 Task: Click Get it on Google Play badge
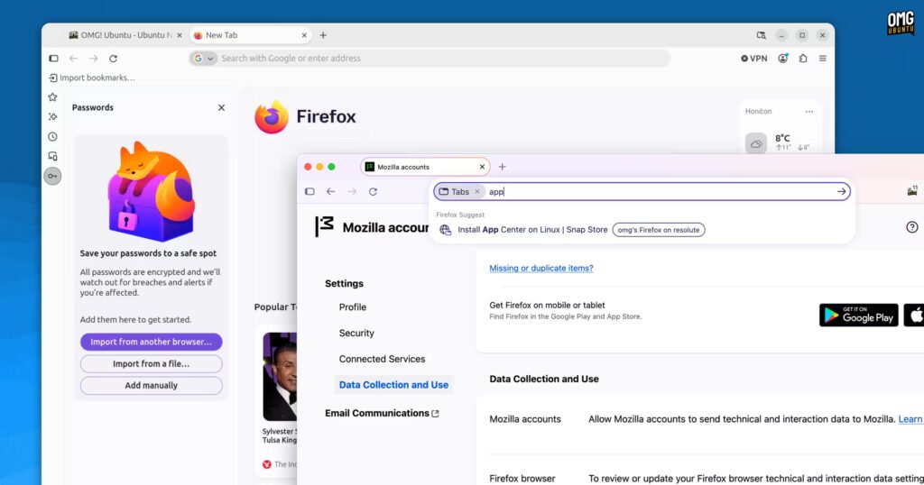pos(859,315)
